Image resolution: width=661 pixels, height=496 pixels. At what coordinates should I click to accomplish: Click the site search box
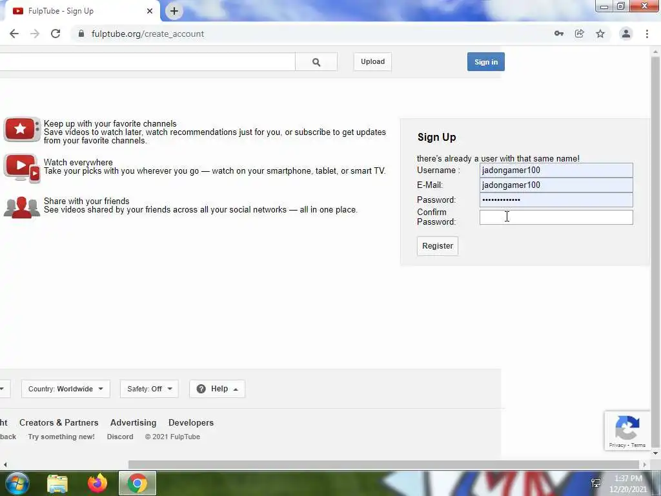point(148,62)
